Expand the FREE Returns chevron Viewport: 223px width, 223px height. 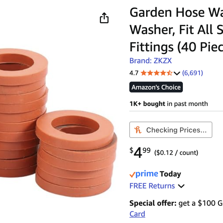tap(181, 186)
